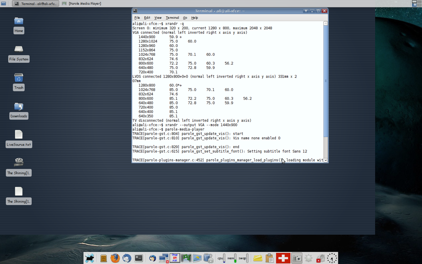Screen dimensions: 422x264
Task: Click the clipboard manager icon in panel
Action: coord(269,258)
